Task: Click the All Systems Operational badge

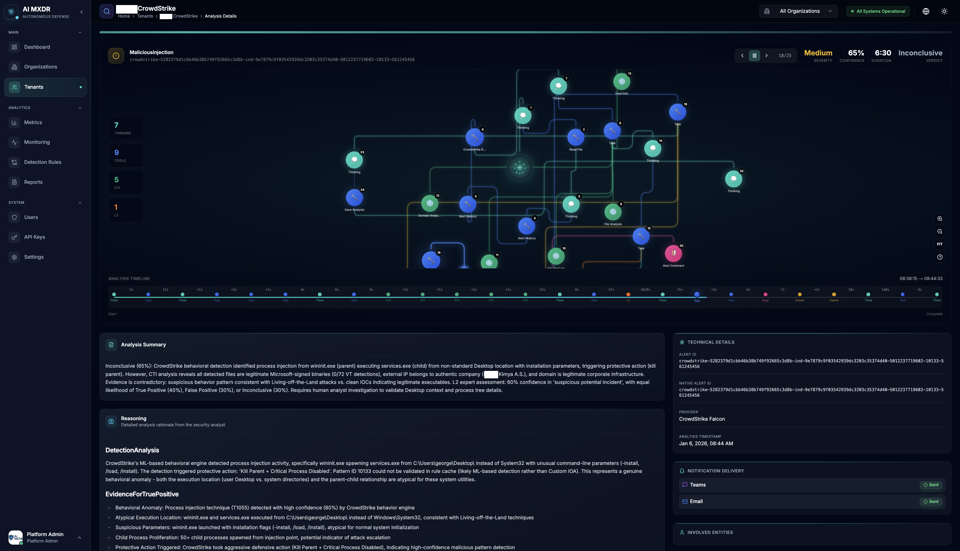Action: tap(878, 11)
